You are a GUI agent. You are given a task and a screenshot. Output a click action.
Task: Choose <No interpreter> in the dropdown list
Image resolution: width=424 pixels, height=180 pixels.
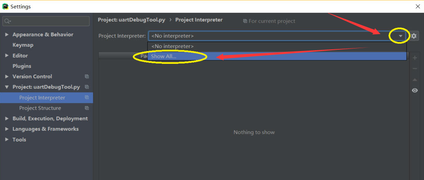[x=172, y=46]
